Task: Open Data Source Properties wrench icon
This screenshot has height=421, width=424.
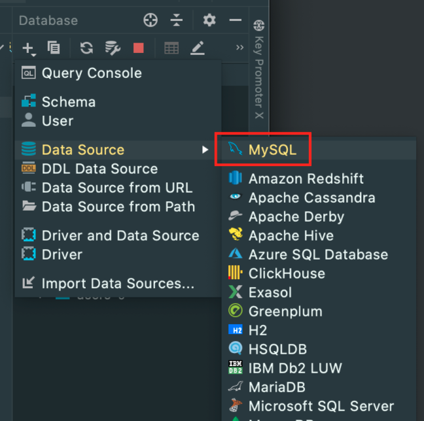Action: pos(113,48)
